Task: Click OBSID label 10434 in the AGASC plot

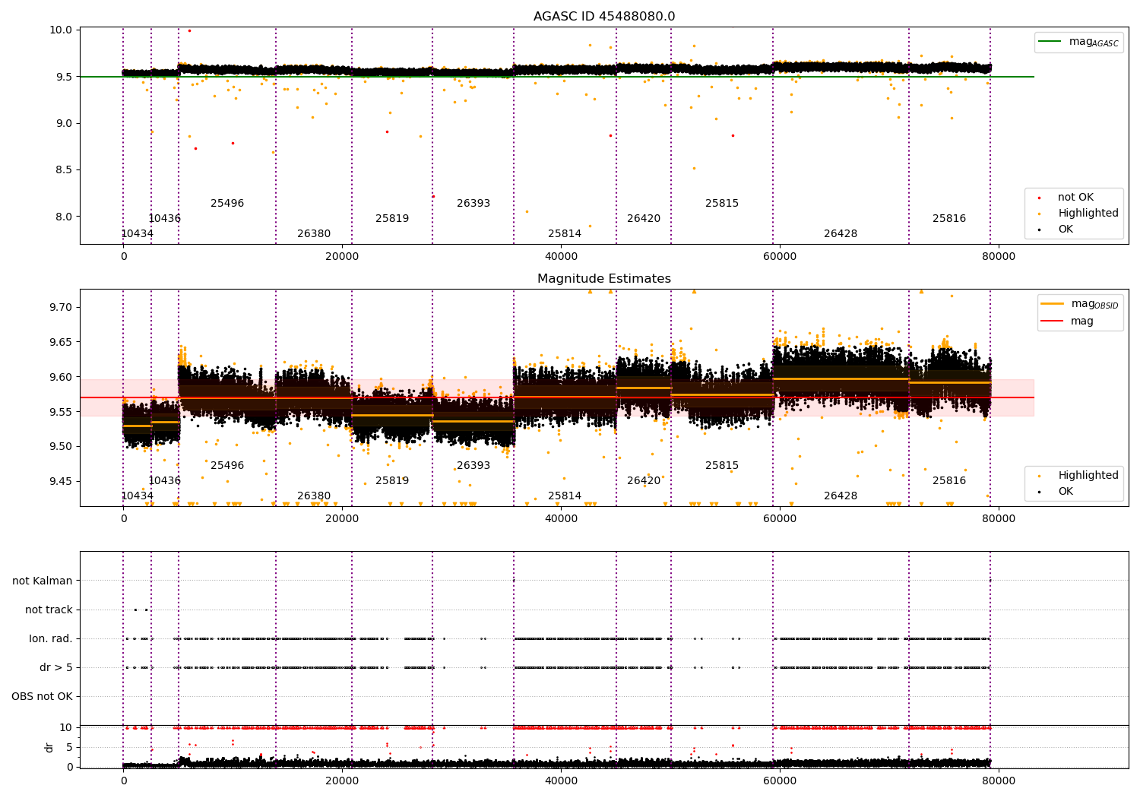Action: click(137, 234)
